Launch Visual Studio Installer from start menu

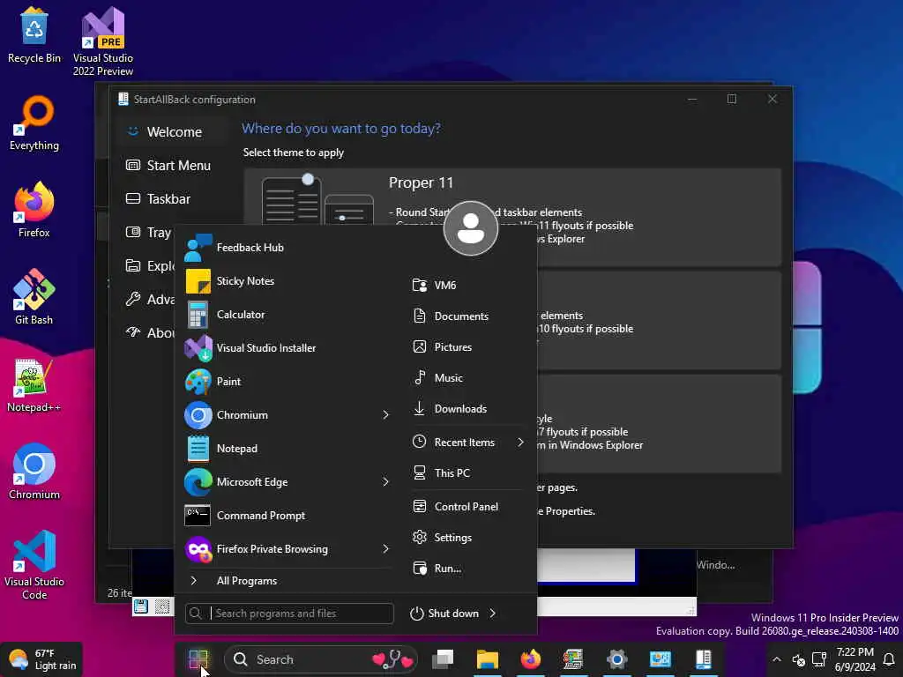(x=287, y=347)
